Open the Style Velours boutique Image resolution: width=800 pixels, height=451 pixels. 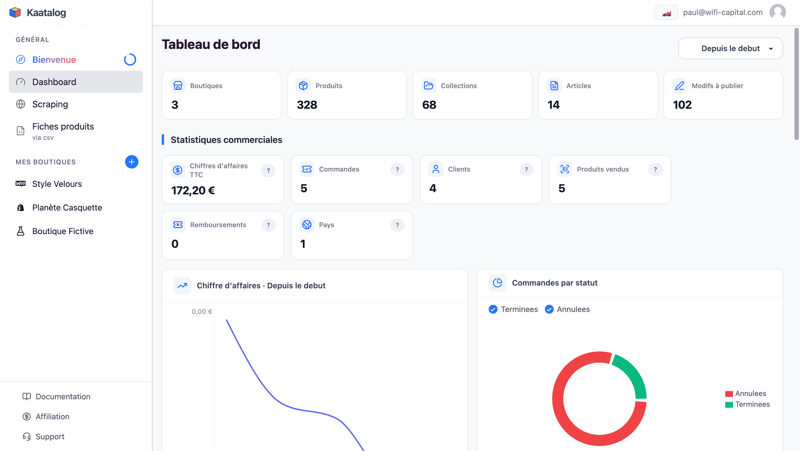pyautogui.click(x=57, y=184)
